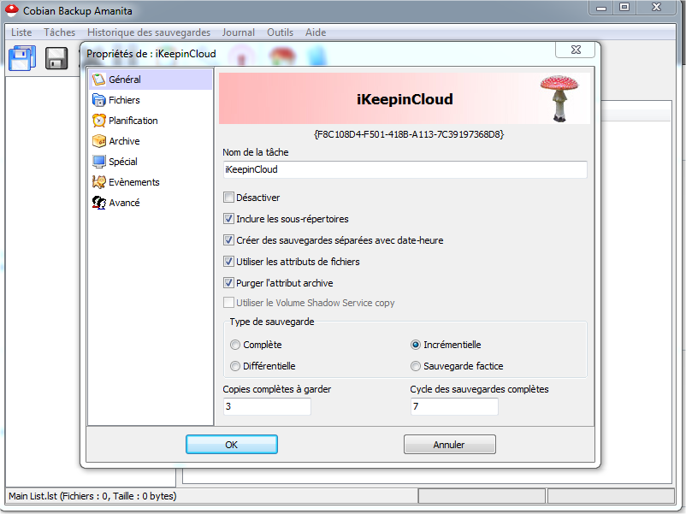This screenshot has width=686, height=514.
Task: Click the Type de sauvegarde group label
Action: pos(272,322)
